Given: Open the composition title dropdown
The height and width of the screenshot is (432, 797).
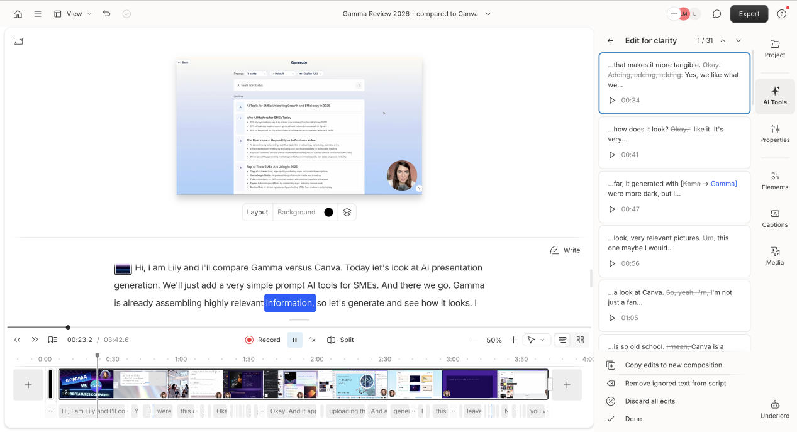Looking at the screenshot, I should point(488,13).
